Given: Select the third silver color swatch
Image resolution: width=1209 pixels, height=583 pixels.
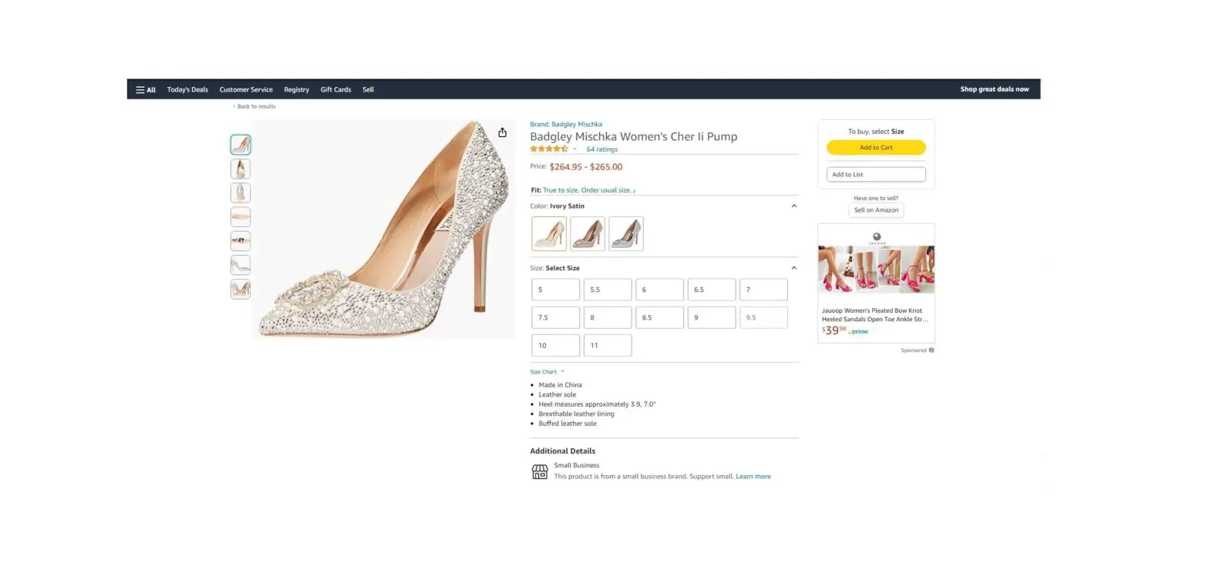Looking at the screenshot, I should 626,233.
